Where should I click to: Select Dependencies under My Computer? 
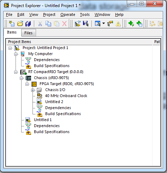pyautogui.click(x=47, y=60)
